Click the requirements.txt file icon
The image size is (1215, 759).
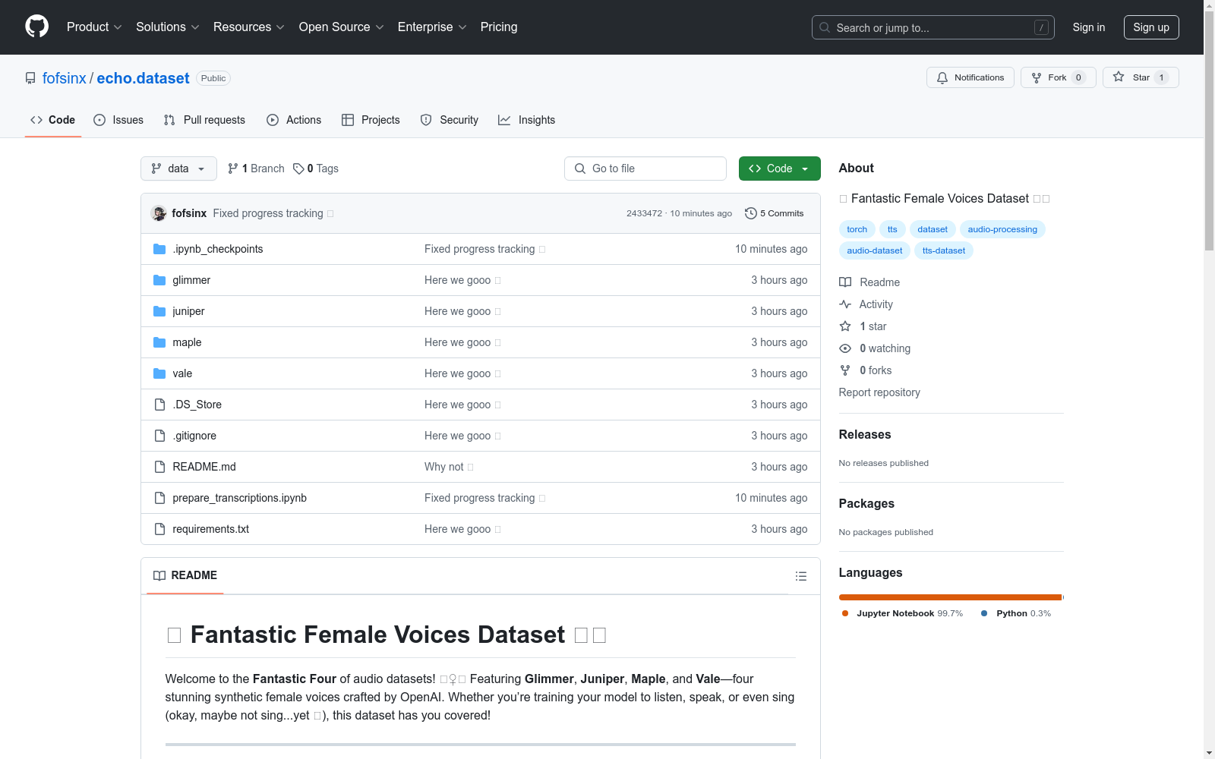click(159, 529)
